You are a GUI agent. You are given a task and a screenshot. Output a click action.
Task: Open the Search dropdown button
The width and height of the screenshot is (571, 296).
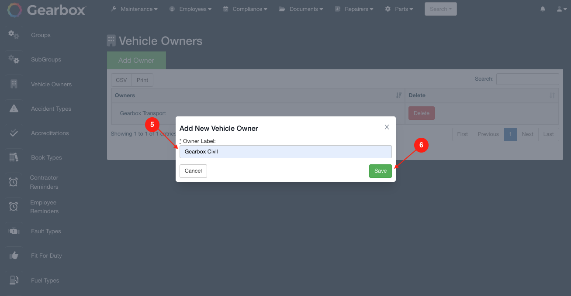click(x=440, y=9)
